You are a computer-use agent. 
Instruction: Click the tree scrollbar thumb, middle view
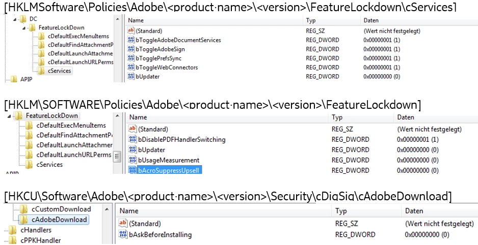117,157
